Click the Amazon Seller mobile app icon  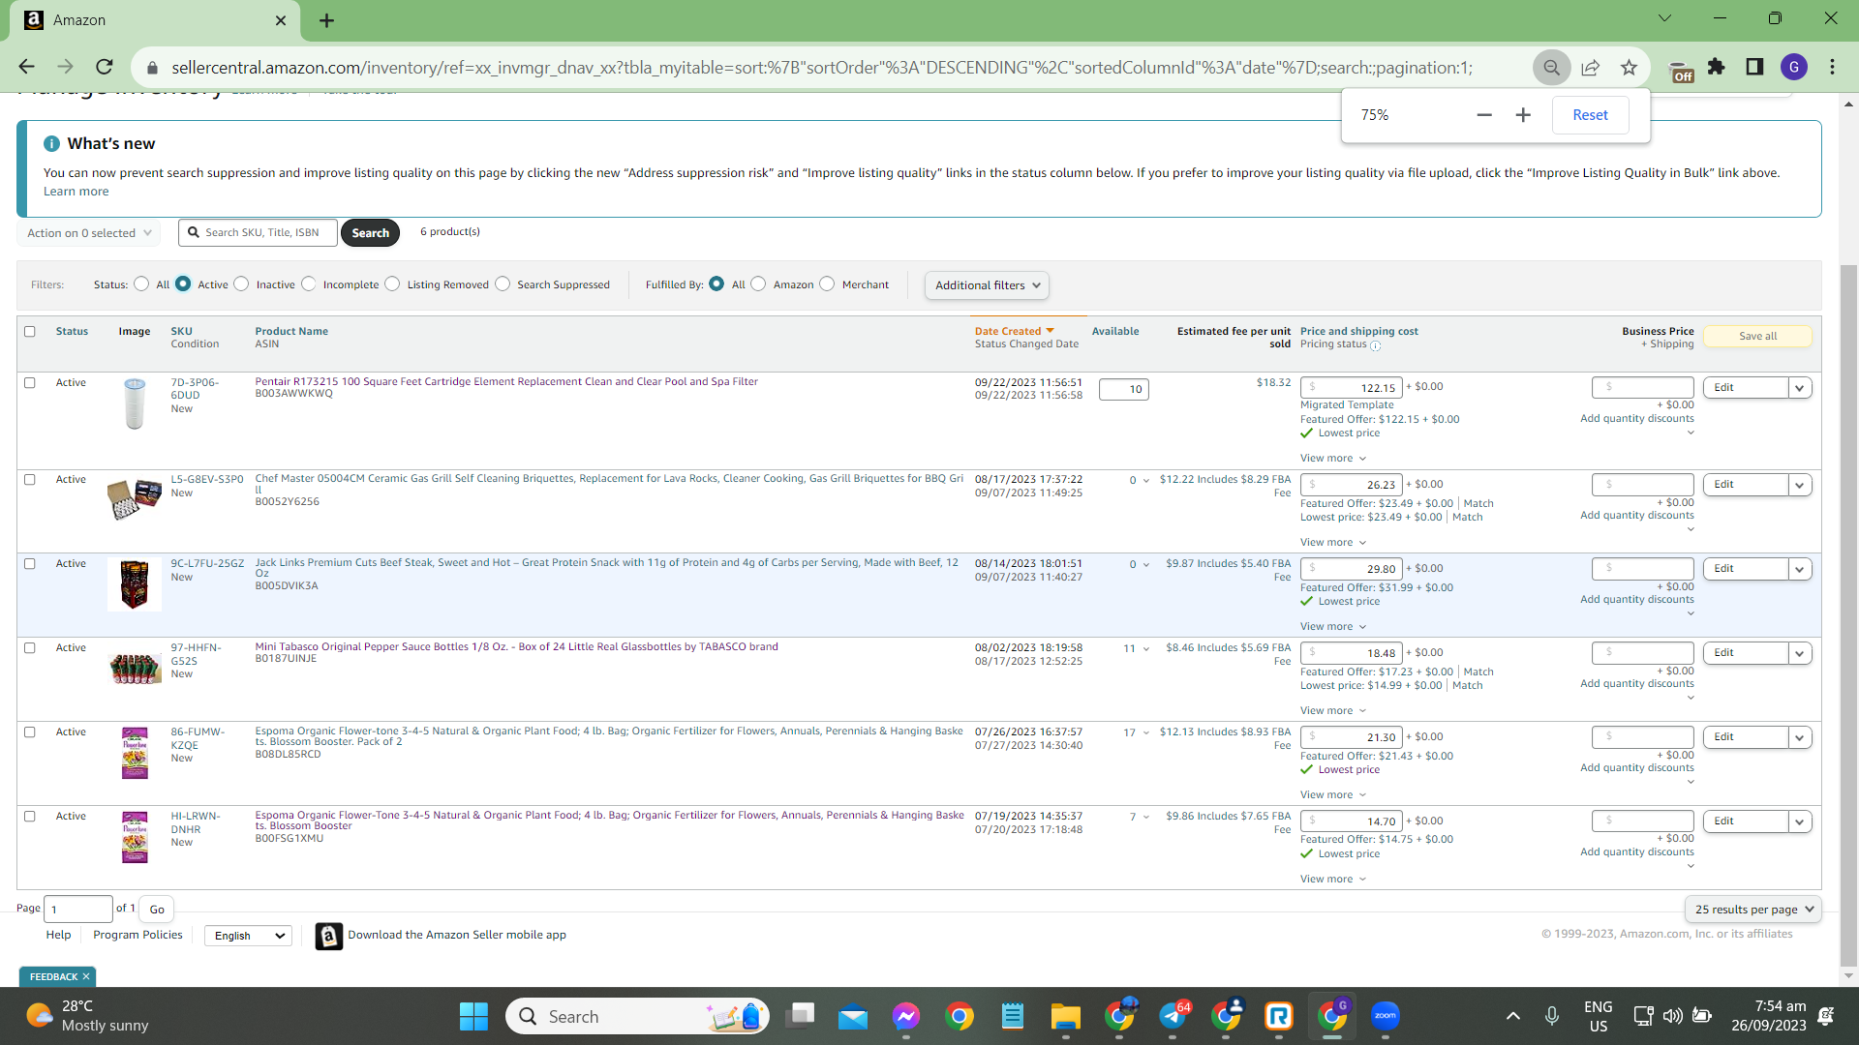point(328,936)
